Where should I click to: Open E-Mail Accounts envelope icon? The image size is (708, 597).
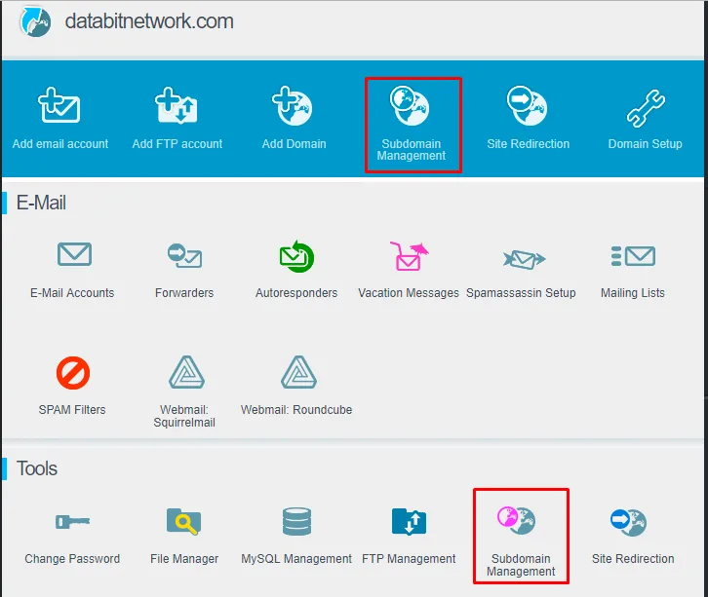click(x=73, y=256)
